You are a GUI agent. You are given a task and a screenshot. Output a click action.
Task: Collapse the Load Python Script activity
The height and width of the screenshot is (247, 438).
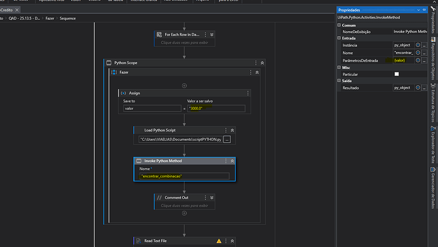click(232, 131)
